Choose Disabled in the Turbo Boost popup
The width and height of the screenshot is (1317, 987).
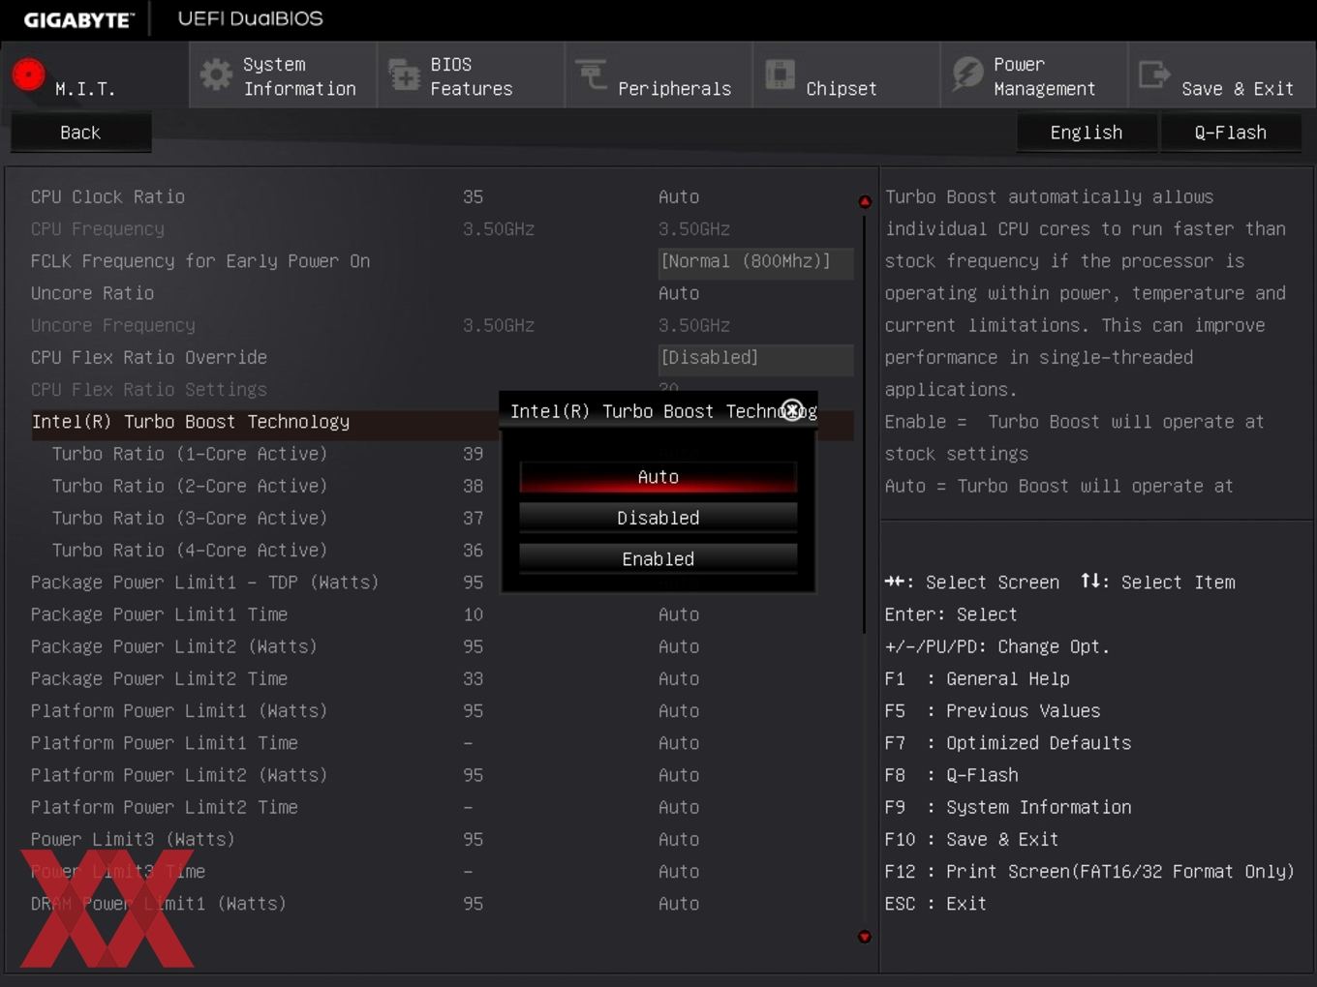(x=658, y=518)
